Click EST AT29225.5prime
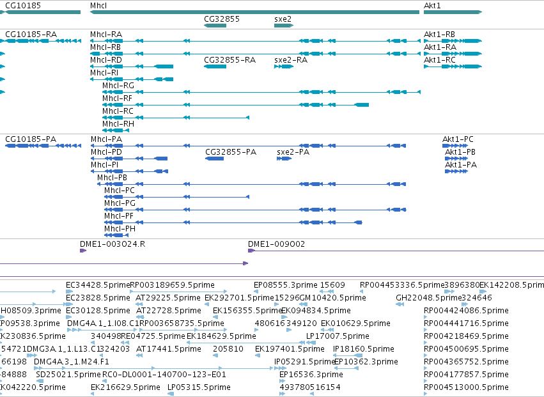Image resolution: width=544 pixels, height=397 pixels. click(138, 304)
